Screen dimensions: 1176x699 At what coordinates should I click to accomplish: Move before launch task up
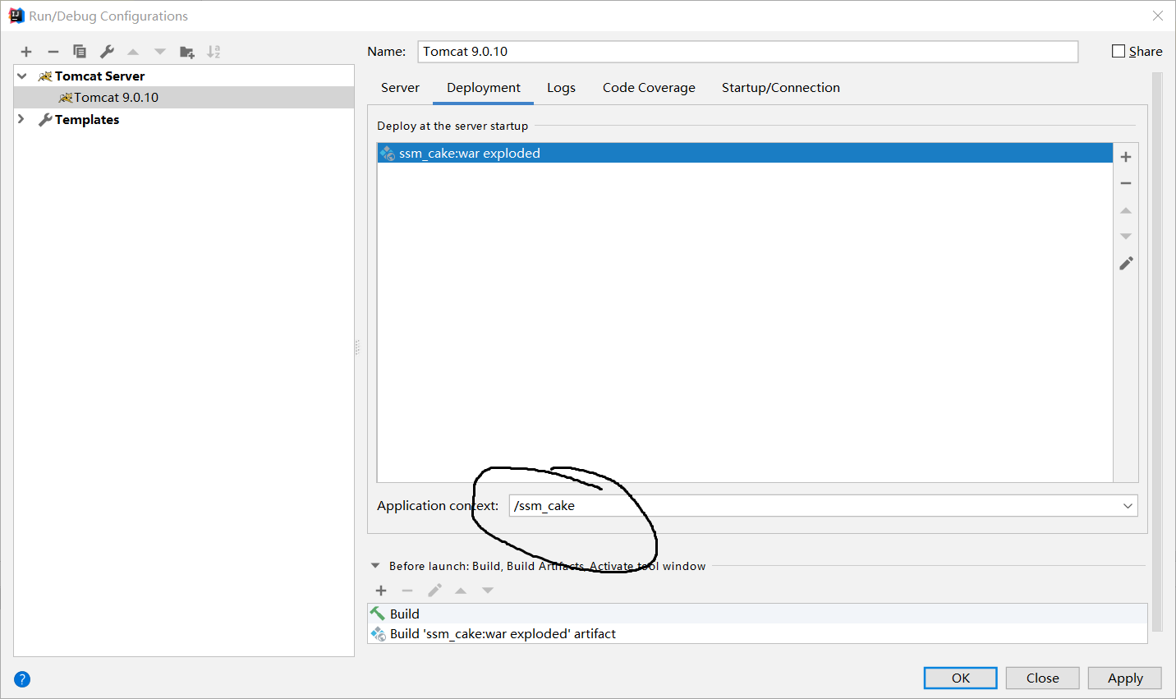point(461,591)
